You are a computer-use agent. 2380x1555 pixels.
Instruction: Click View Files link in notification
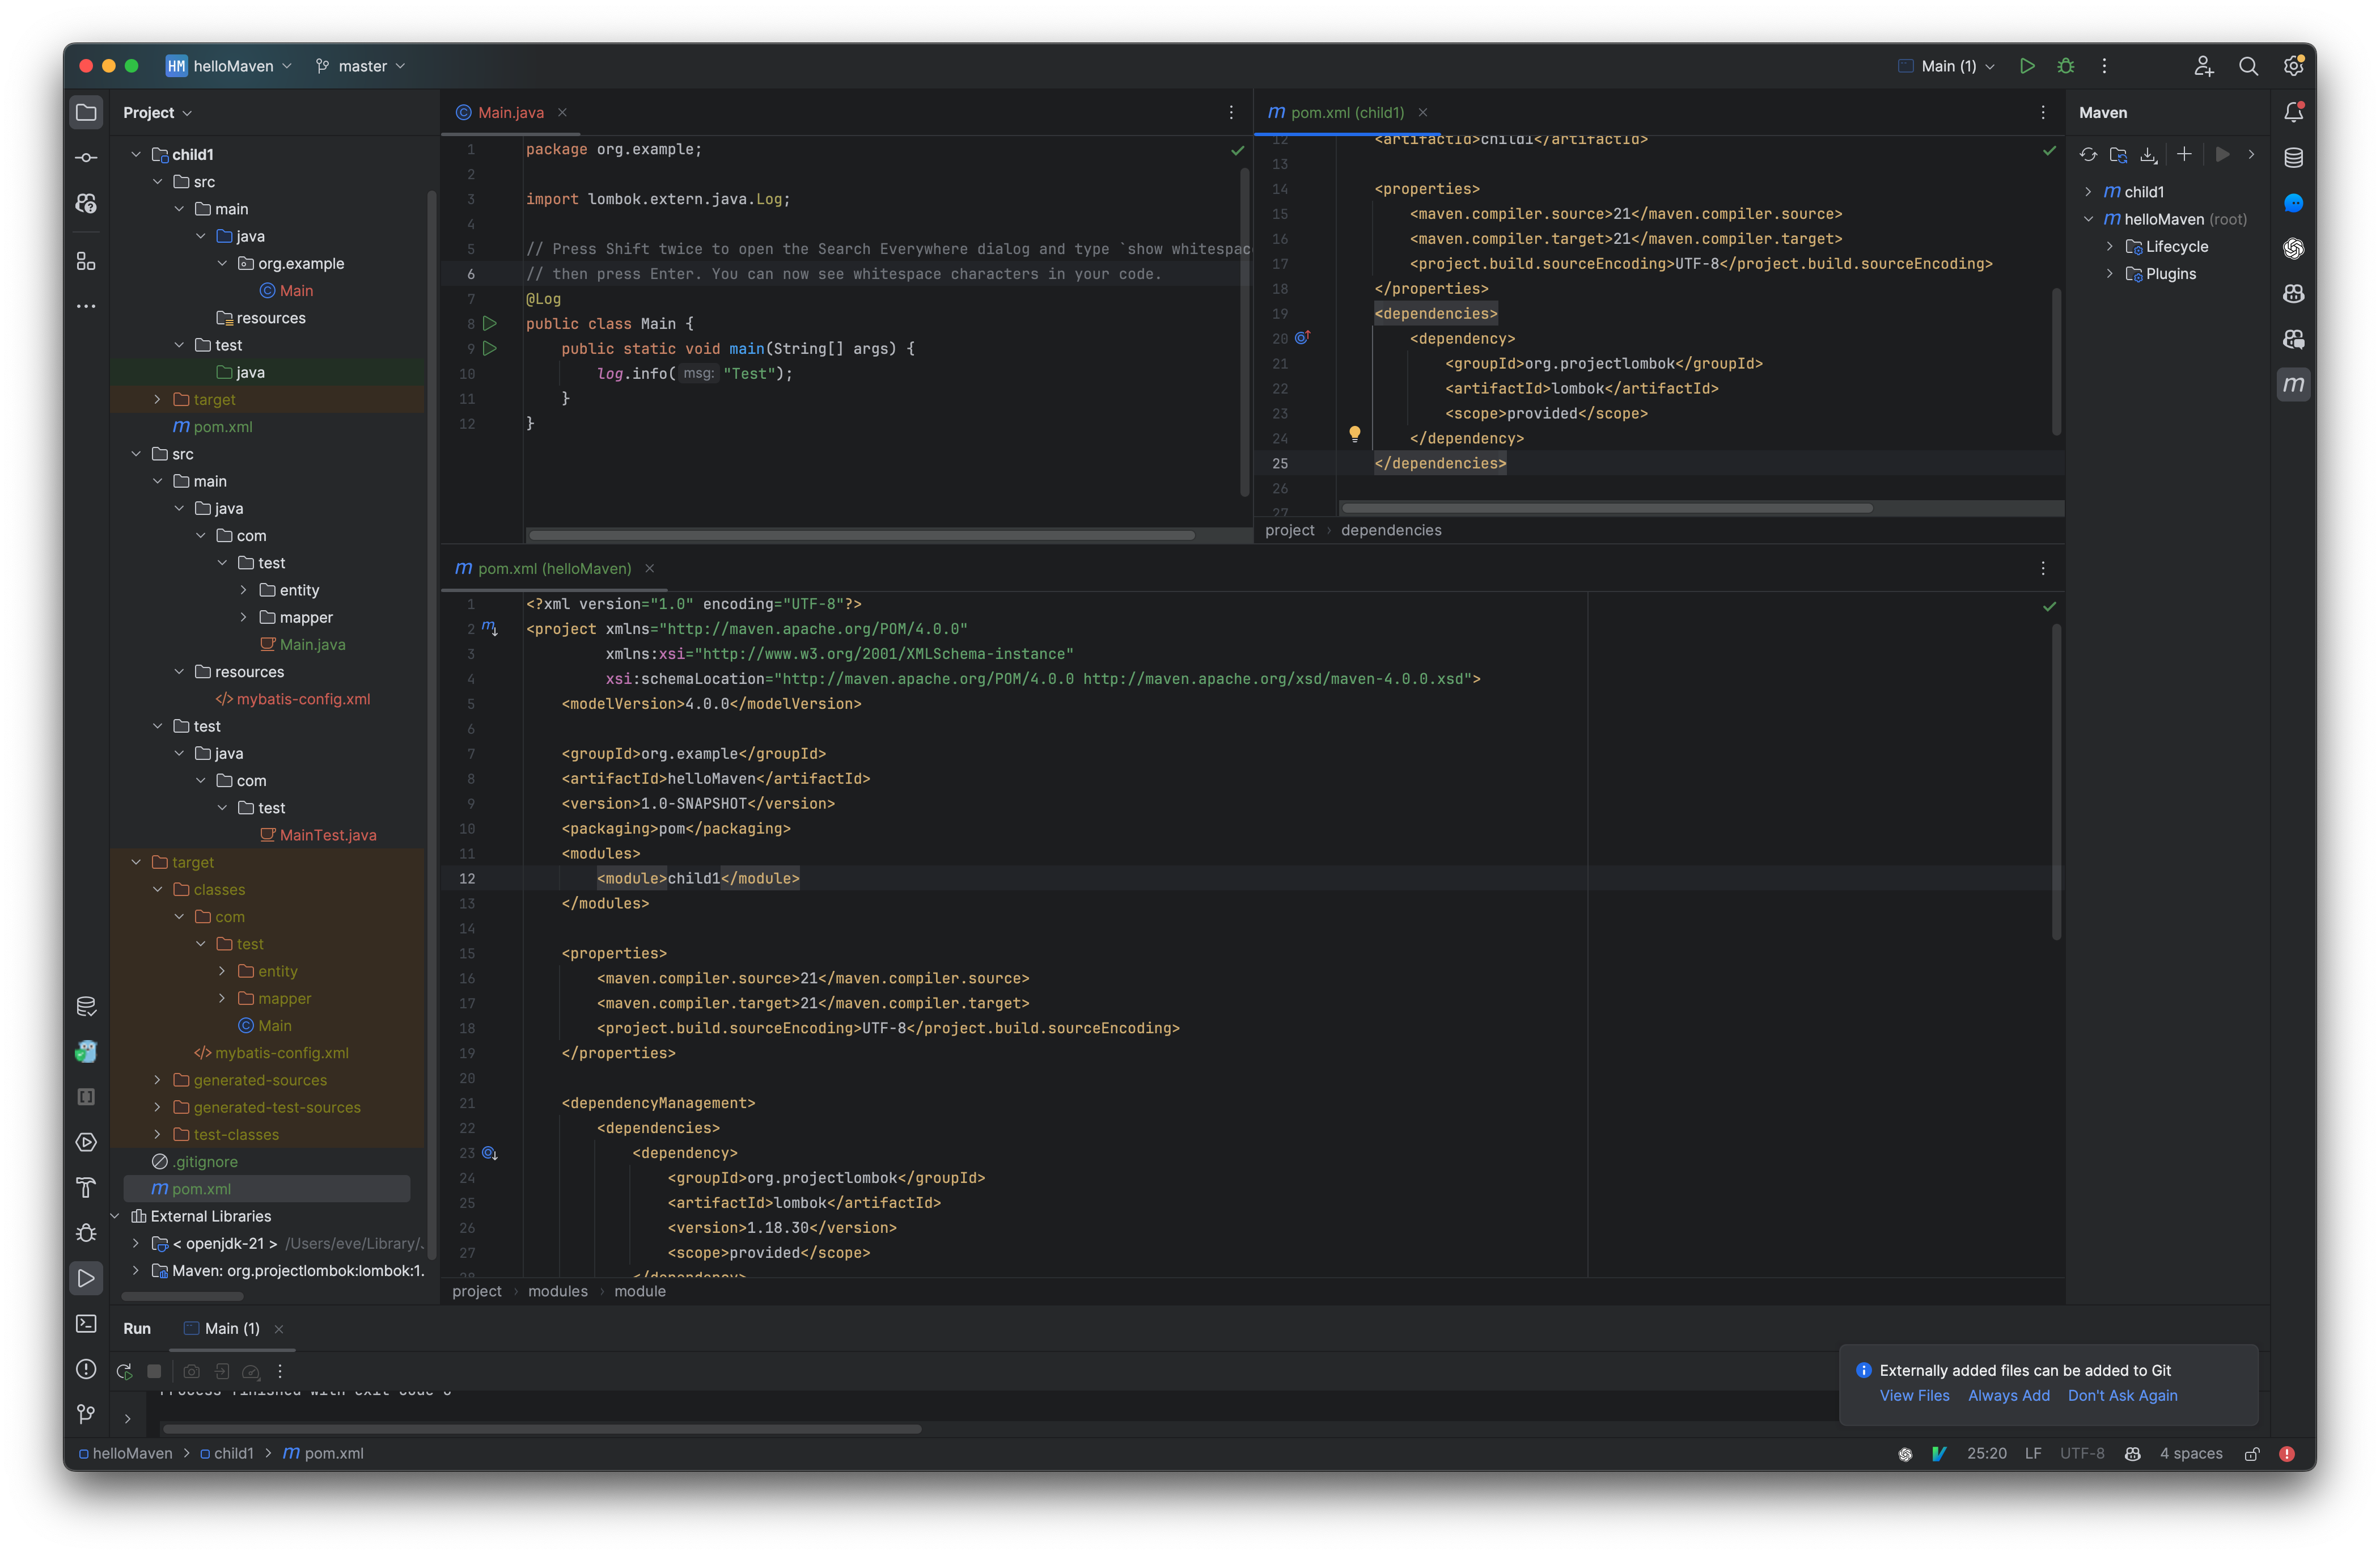pos(1914,1395)
